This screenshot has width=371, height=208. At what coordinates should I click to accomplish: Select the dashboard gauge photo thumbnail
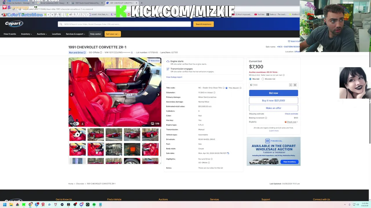[x=132, y=149]
